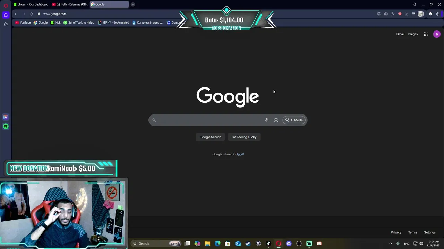The width and height of the screenshot is (444, 249).
Task: Open Opera sidebar home icon
Action: [6, 15]
